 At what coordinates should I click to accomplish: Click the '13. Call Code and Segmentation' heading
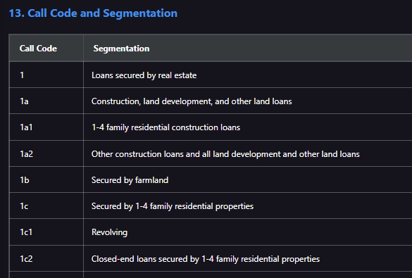[93, 13]
